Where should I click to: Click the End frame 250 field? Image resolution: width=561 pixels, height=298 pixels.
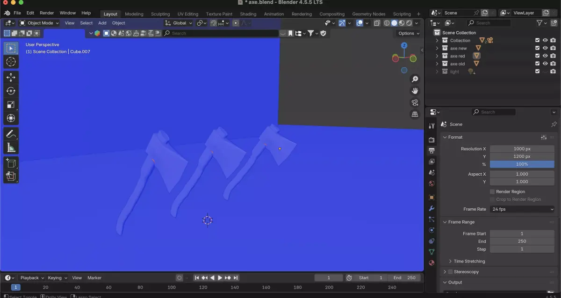(522, 241)
